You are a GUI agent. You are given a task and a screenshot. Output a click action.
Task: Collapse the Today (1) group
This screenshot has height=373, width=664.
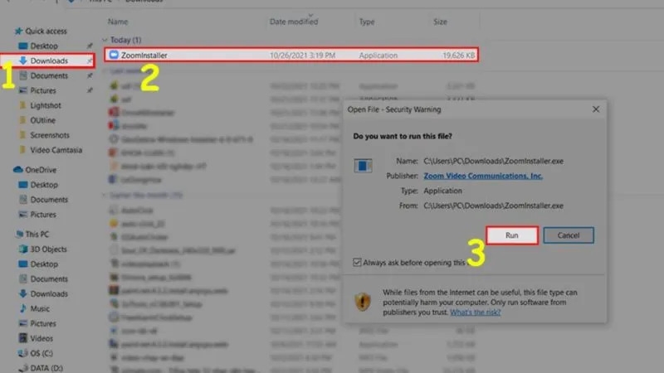click(105, 40)
